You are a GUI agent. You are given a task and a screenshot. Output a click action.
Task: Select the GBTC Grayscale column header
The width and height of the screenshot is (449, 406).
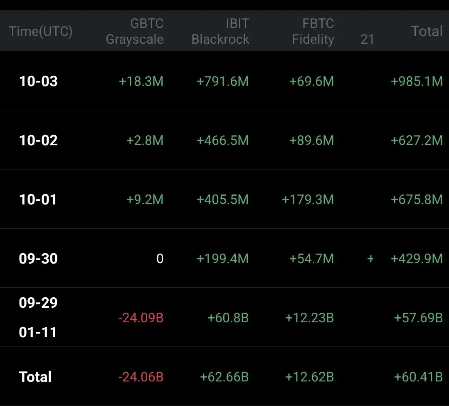pos(135,31)
